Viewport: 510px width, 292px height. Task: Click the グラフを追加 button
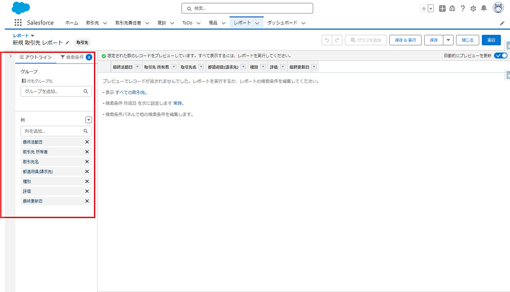[366, 40]
